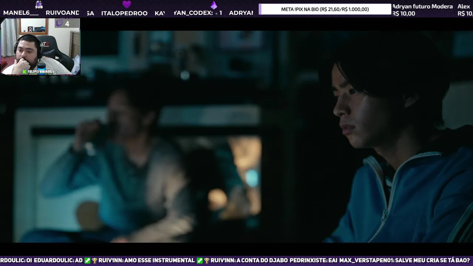
Task: Click the purple heart icon above ITALOPEDROO
Action: pyautogui.click(x=127, y=4)
